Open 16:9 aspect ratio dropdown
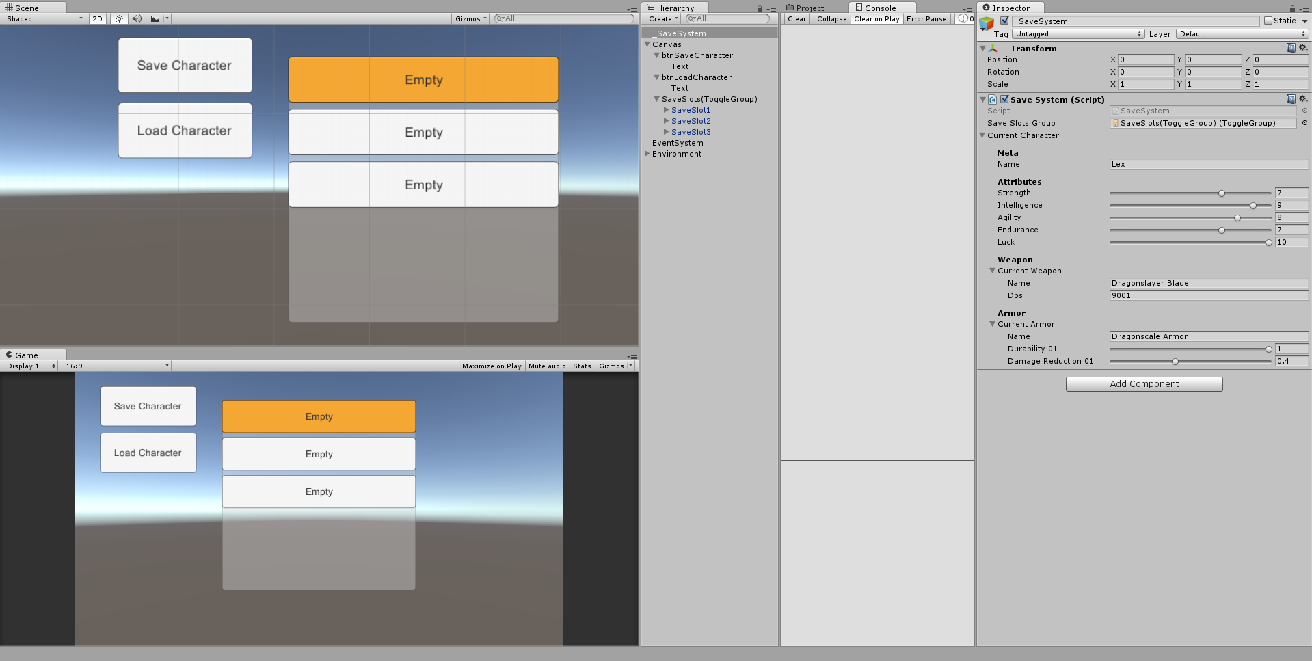1312x661 pixels. (x=117, y=366)
